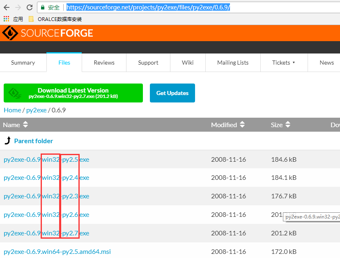Image resolution: width=340 pixels, height=258 pixels.
Task: Click the Size column header
Action: coord(277,125)
